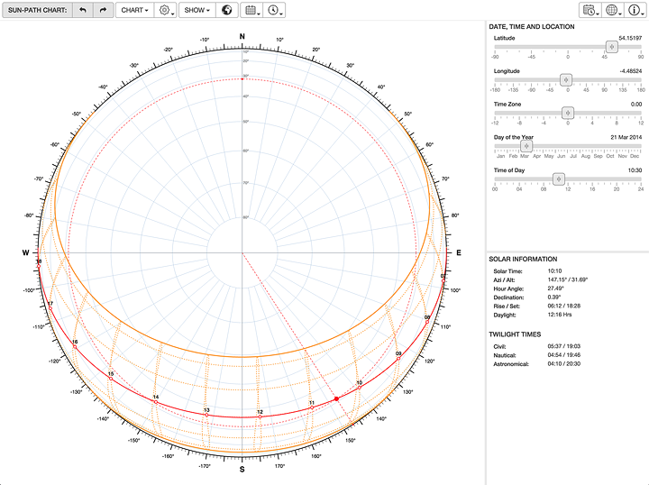Click the current sun position red dot
The height and width of the screenshot is (485, 649).
tap(337, 398)
